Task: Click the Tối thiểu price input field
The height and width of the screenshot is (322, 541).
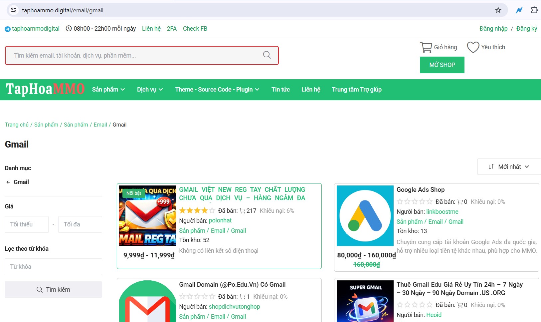Action: coord(26,224)
